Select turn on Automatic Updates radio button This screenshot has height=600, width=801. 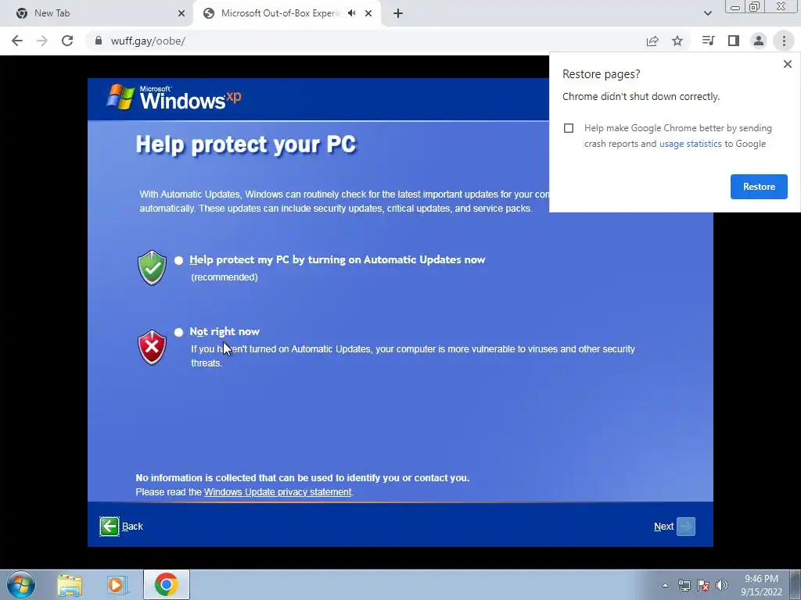tap(178, 260)
